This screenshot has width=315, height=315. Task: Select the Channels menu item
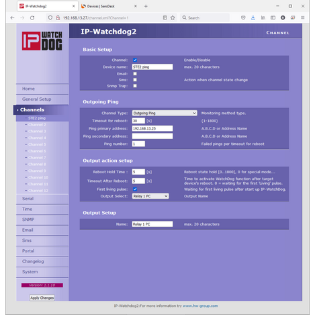41,109
